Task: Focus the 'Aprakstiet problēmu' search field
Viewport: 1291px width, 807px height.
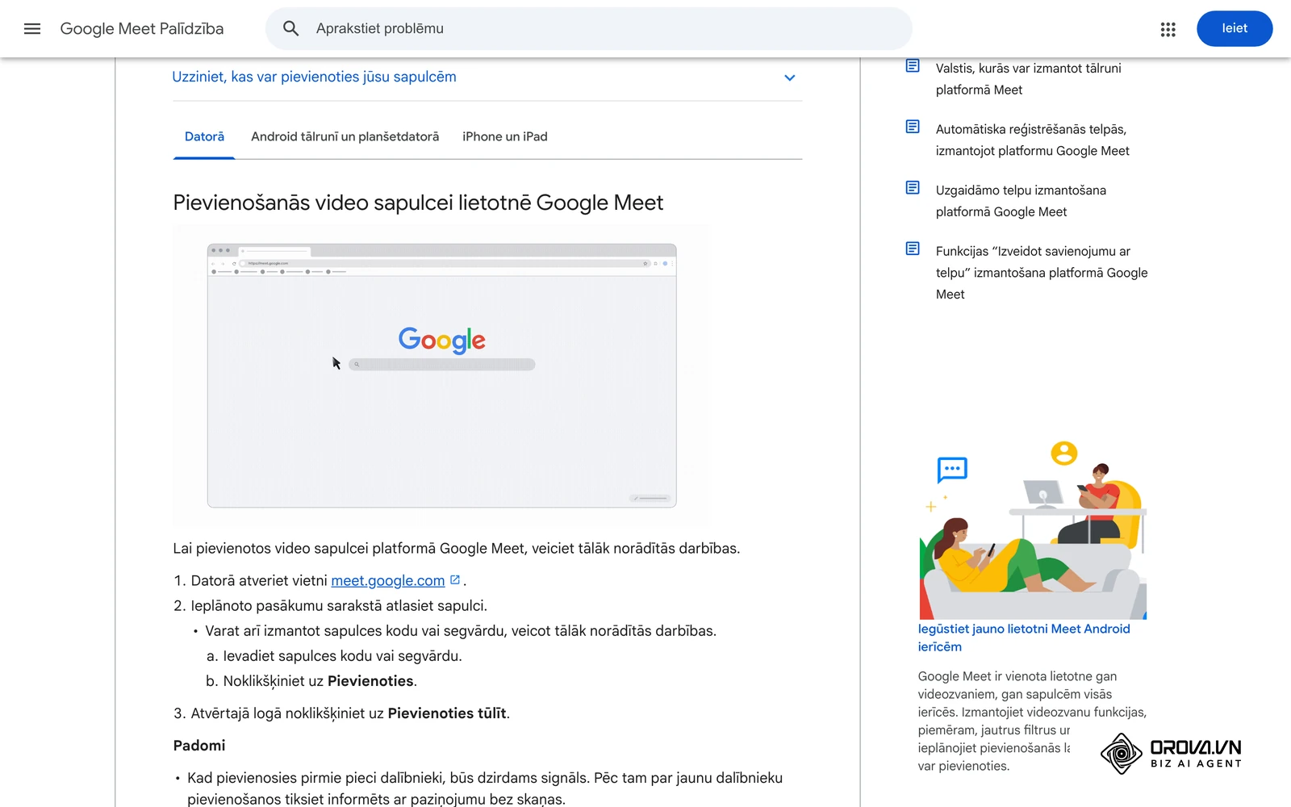Action: [589, 29]
